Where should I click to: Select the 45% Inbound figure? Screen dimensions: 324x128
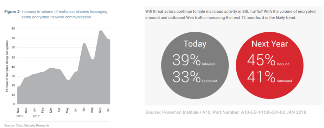[x=268, y=60]
